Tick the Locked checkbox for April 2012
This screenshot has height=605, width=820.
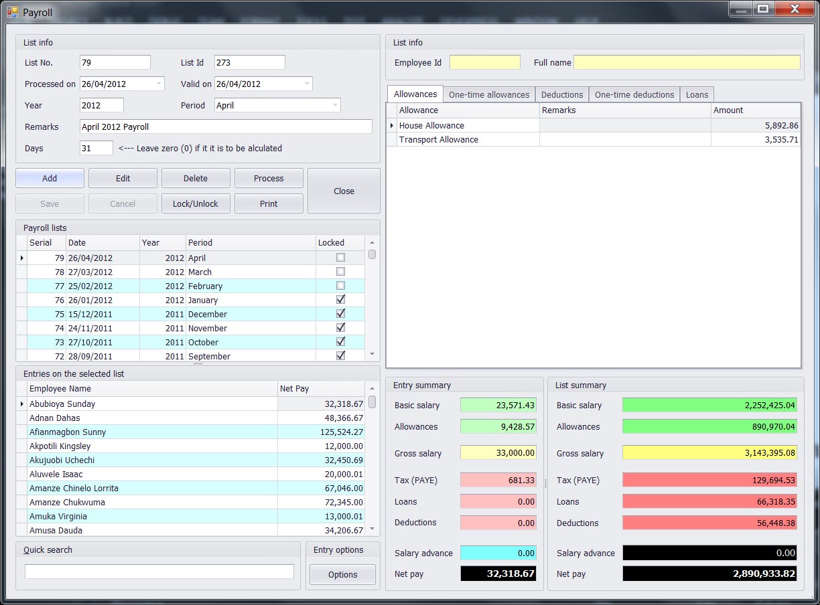coord(340,258)
